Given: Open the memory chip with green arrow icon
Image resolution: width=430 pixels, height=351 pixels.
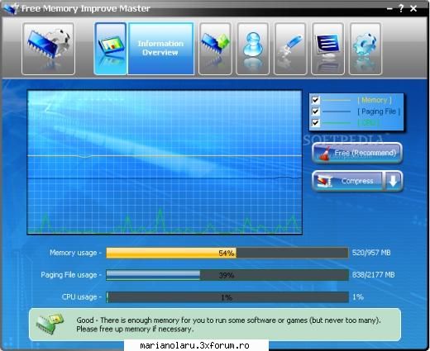Looking at the screenshot, I should coord(215,49).
